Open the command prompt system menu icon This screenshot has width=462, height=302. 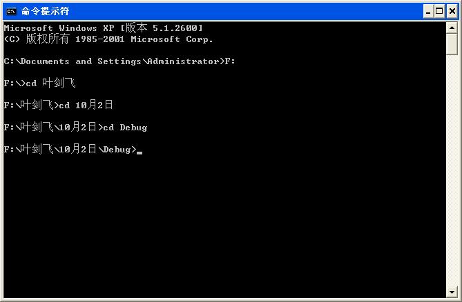pos(11,11)
